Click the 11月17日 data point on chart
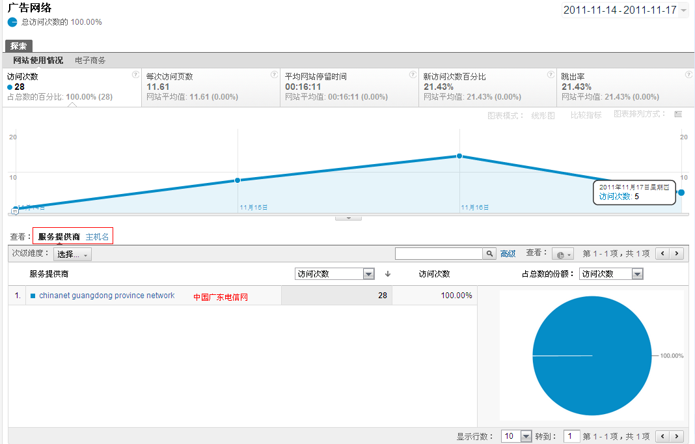 click(682, 193)
